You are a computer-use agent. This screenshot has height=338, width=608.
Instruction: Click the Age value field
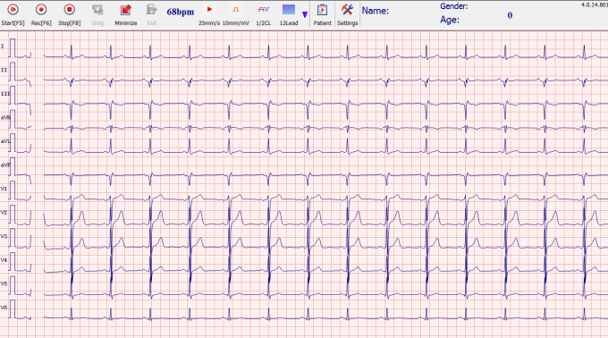click(510, 15)
